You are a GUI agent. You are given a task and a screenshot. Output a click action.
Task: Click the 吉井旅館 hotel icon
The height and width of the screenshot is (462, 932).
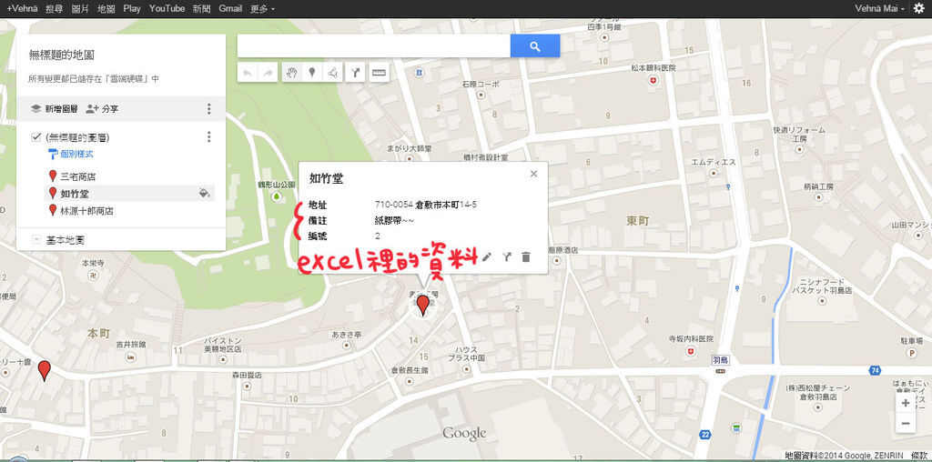pyautogui.click(x=131, y=357)
